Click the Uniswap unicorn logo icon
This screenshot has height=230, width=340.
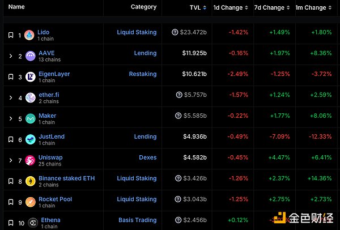pos(29,160)
